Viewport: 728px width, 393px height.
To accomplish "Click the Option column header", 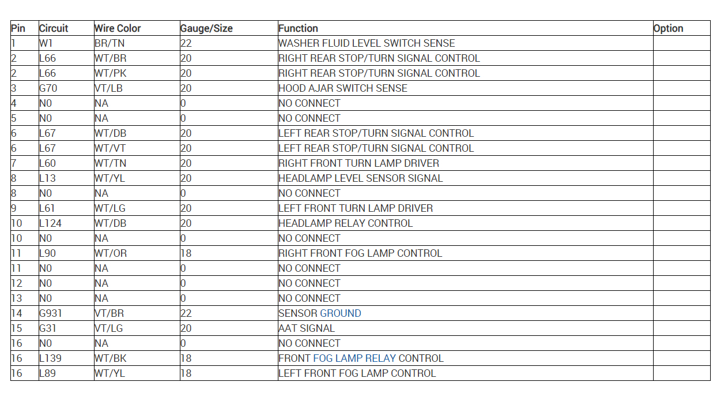I will coord(668,28).
